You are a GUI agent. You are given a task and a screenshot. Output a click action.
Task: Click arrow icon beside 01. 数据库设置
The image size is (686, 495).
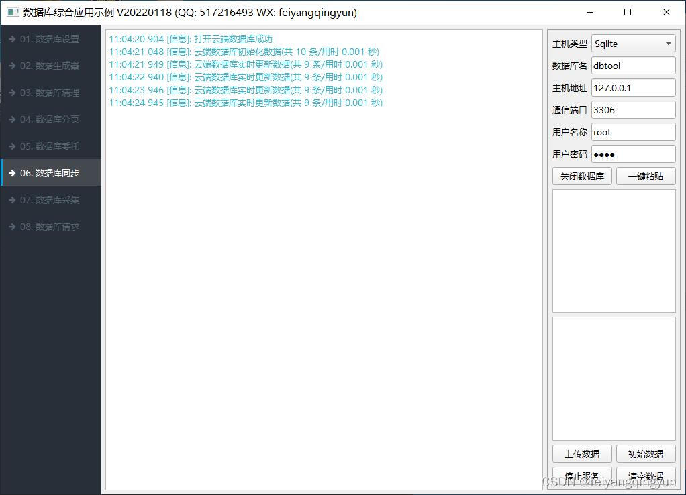[x=12, y=39]
